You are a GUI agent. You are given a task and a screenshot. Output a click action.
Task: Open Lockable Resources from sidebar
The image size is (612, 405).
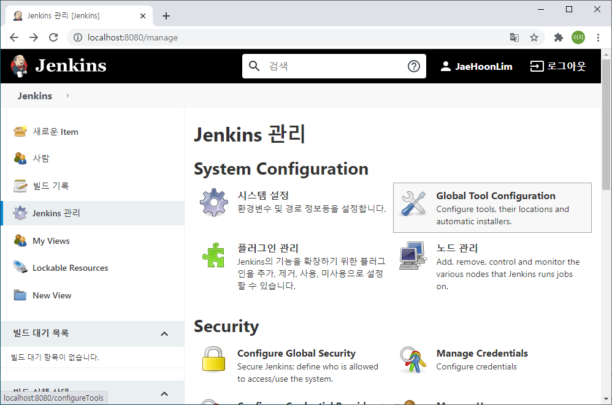[71, 268]
